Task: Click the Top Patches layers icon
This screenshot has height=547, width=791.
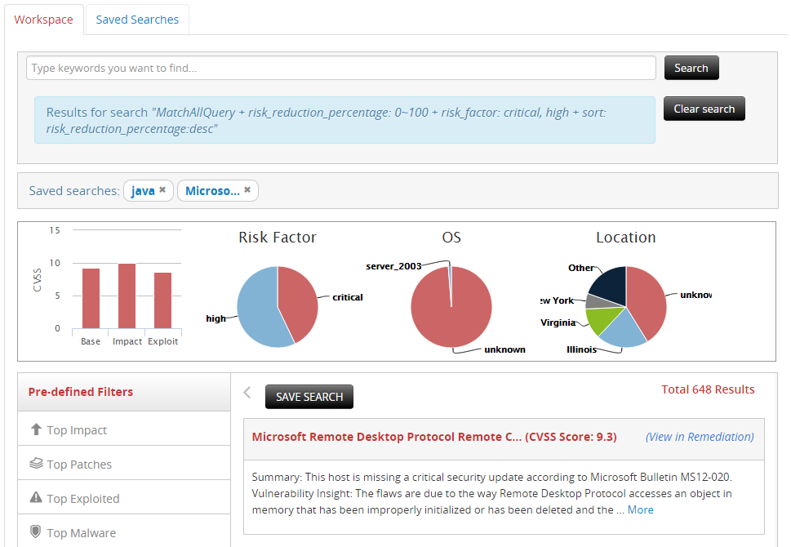Action: point(36,463)
